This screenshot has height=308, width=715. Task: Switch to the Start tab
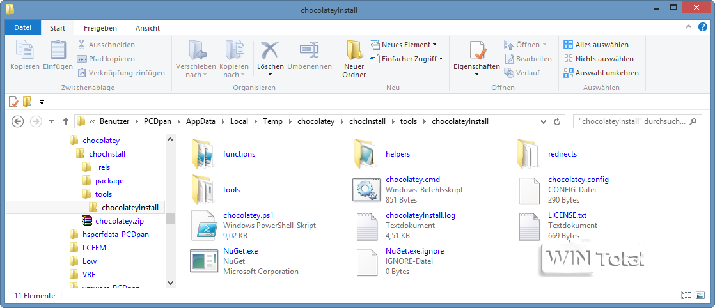click(58, 27)
